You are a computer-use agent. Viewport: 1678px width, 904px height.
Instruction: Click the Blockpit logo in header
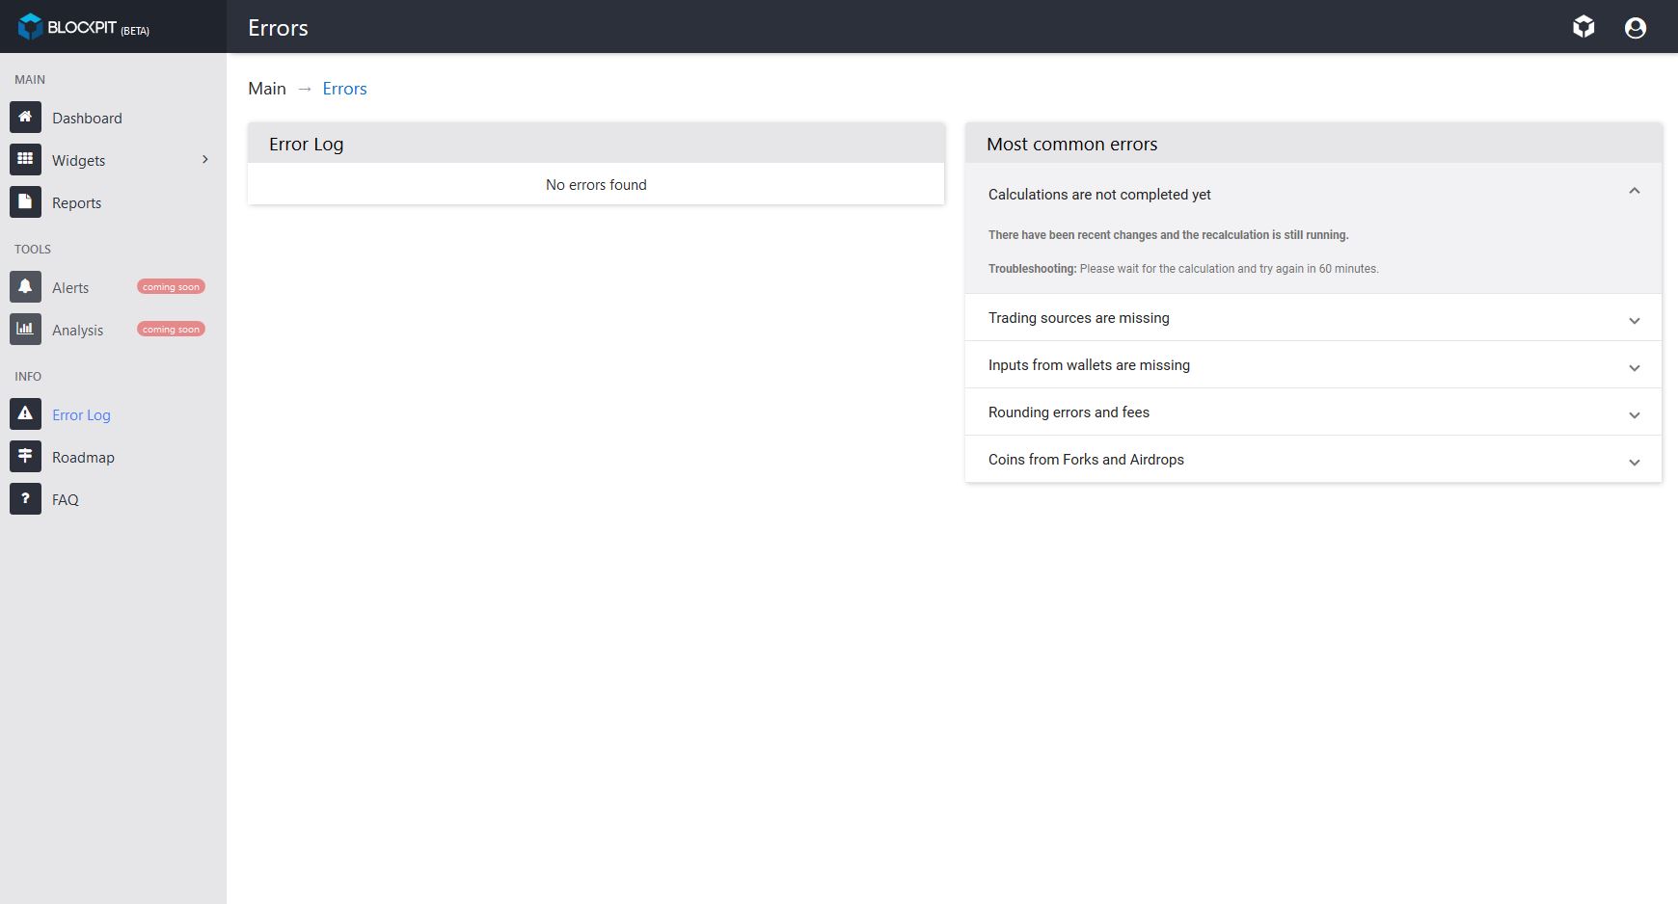[84, 27]
